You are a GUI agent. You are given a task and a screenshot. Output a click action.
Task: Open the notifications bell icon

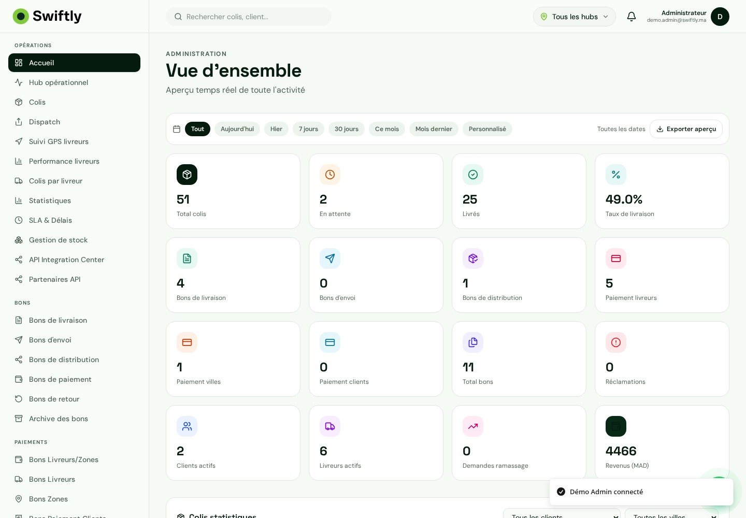tap(632, 17)
